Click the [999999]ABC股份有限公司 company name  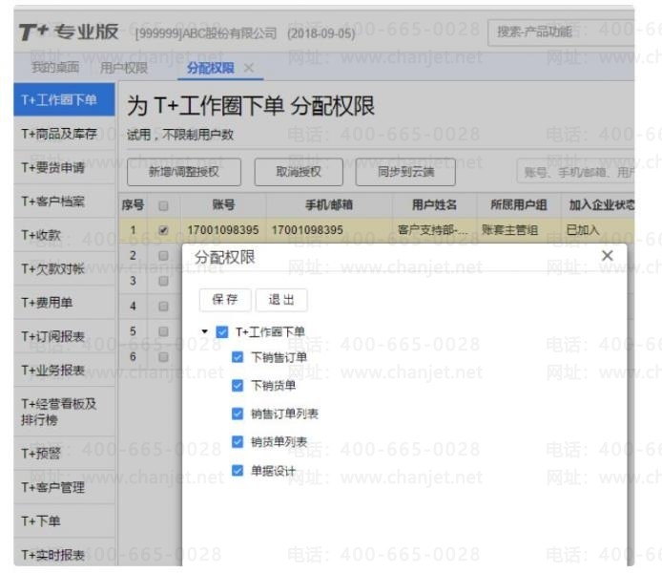(206, 33)
